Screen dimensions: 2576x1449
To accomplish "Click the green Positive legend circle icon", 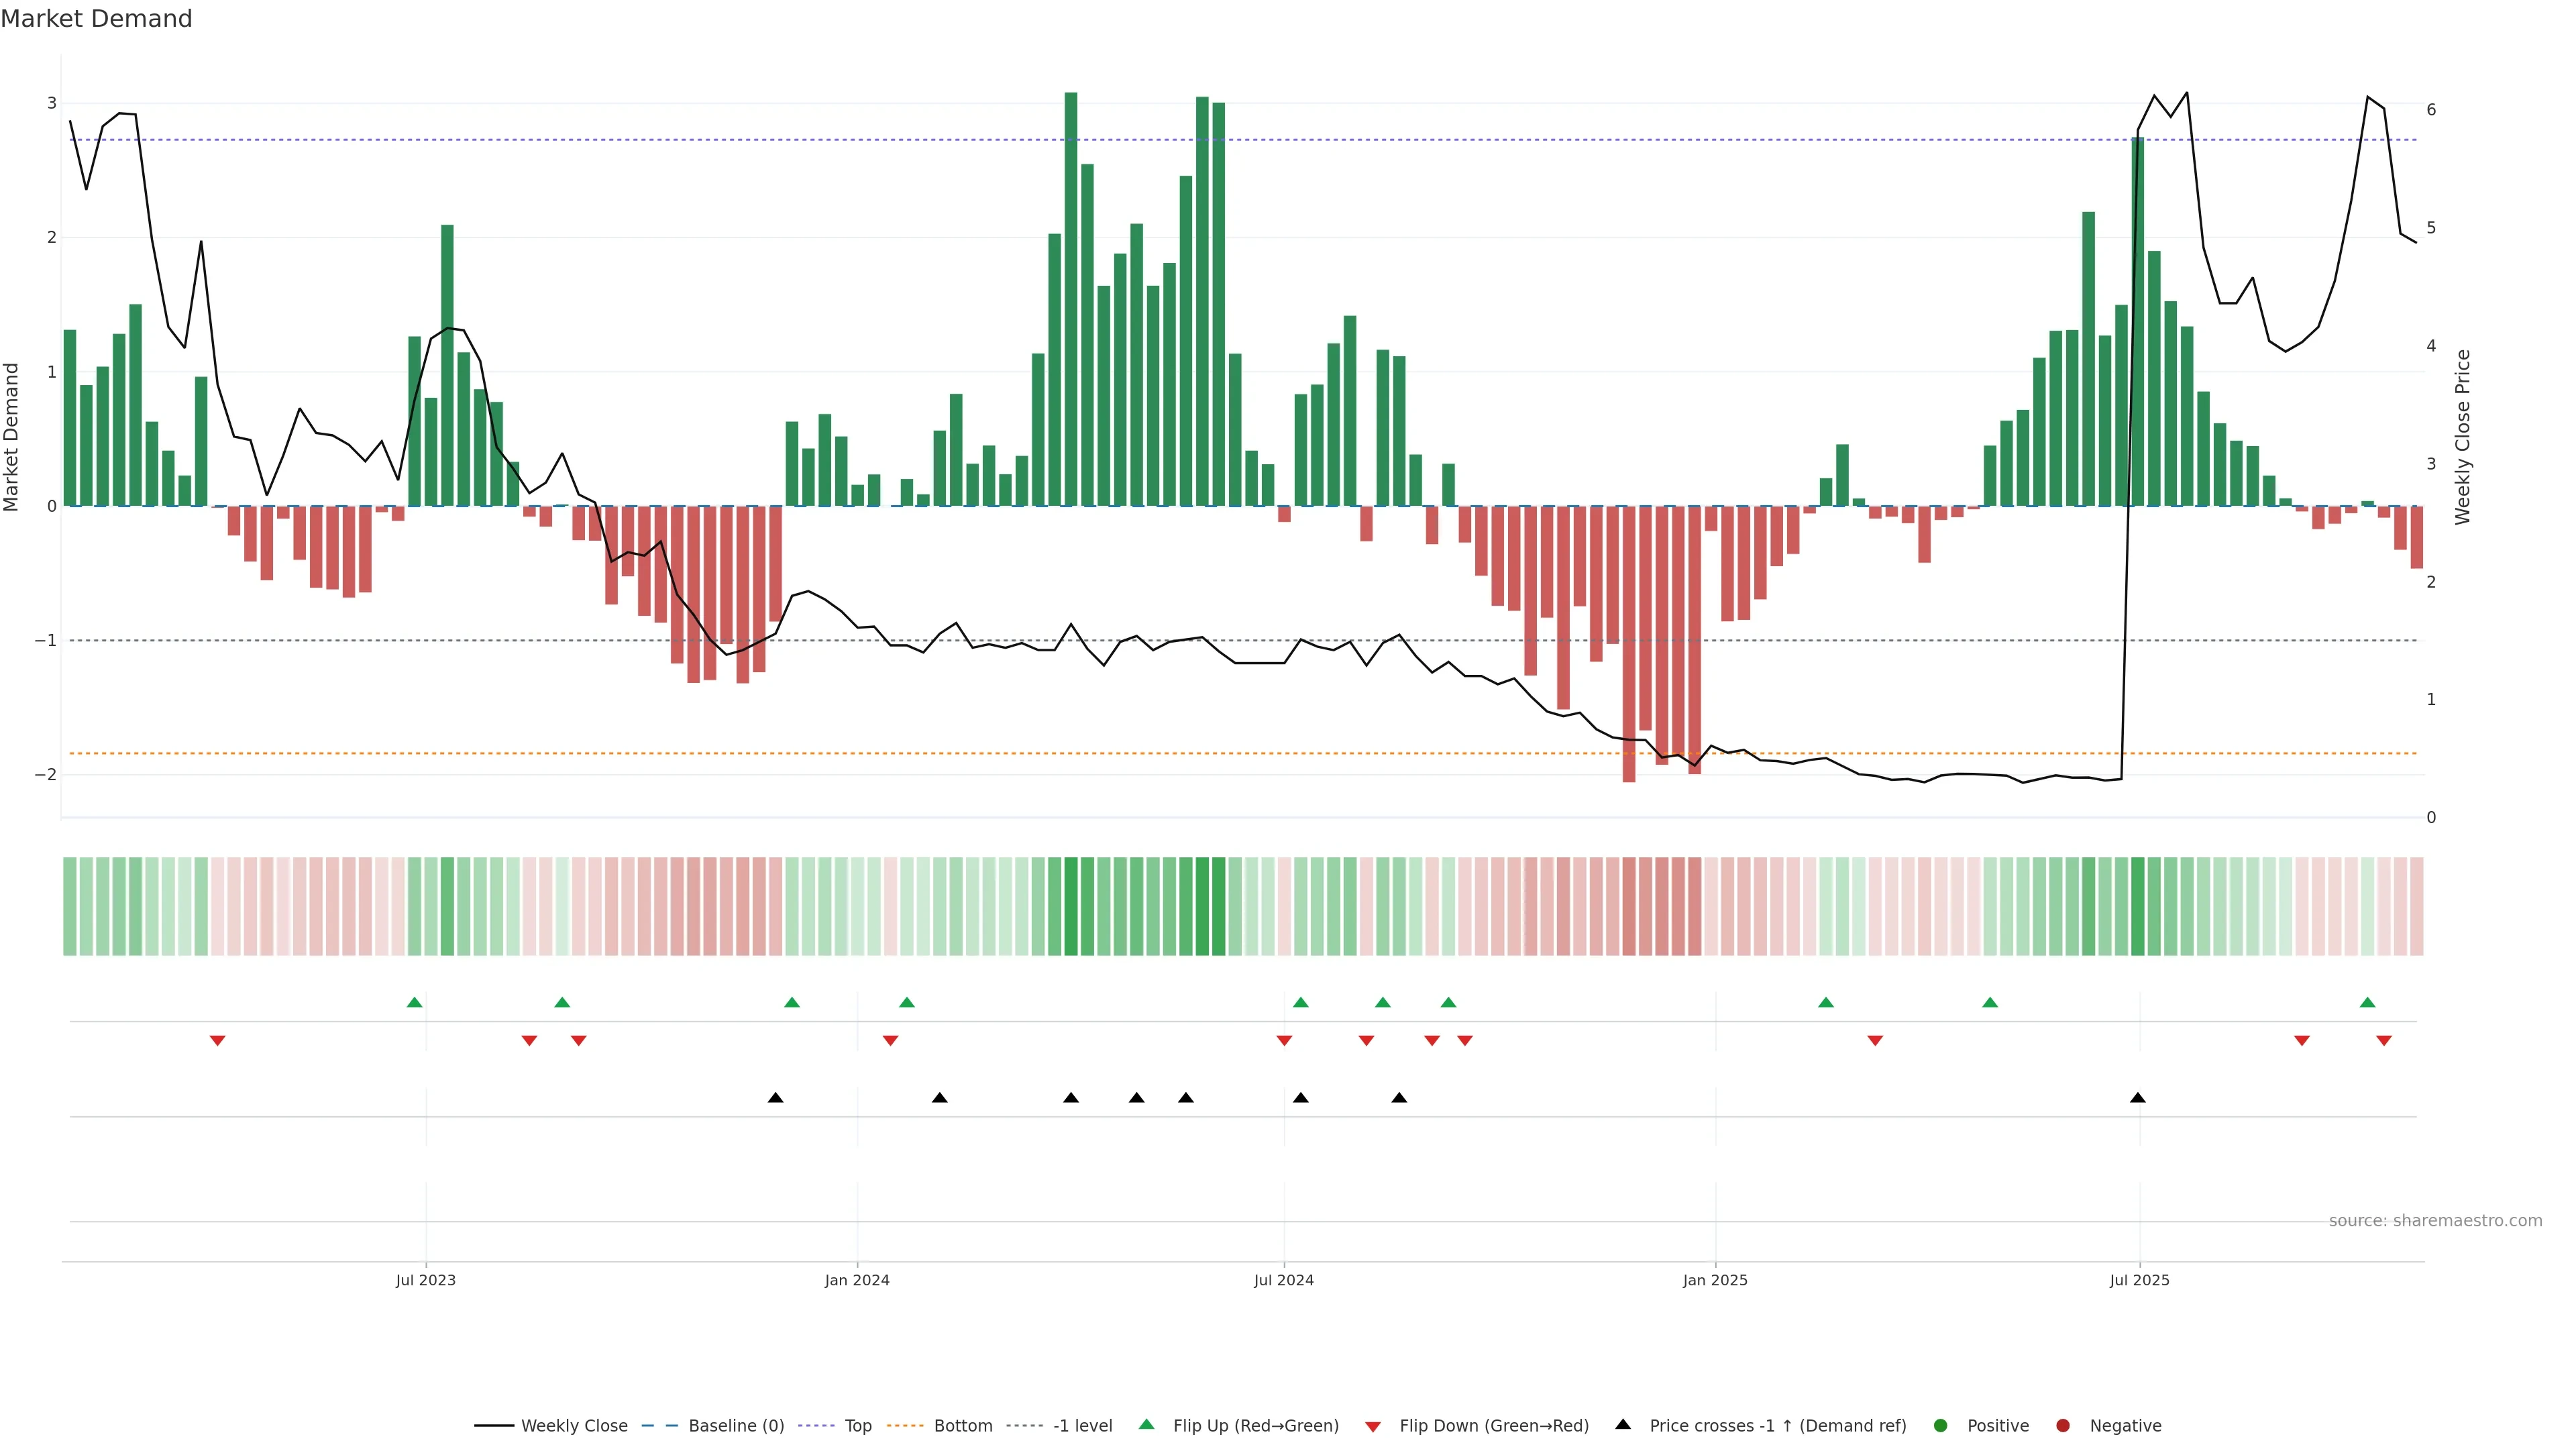I will click(1941, 1425).
